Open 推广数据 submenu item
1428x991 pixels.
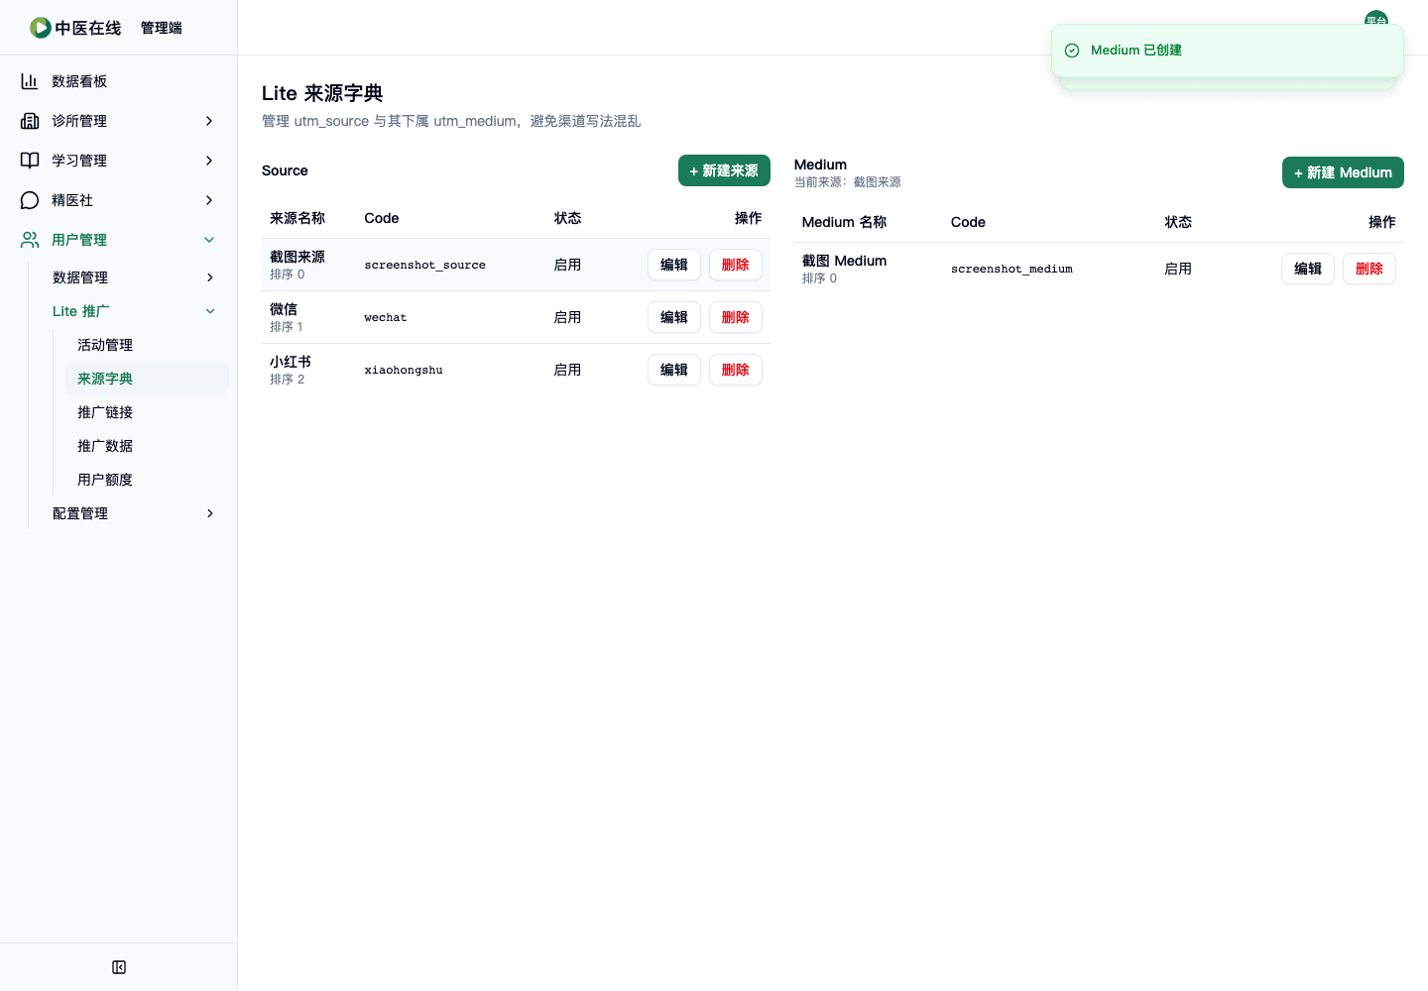[x=147, y=446]
